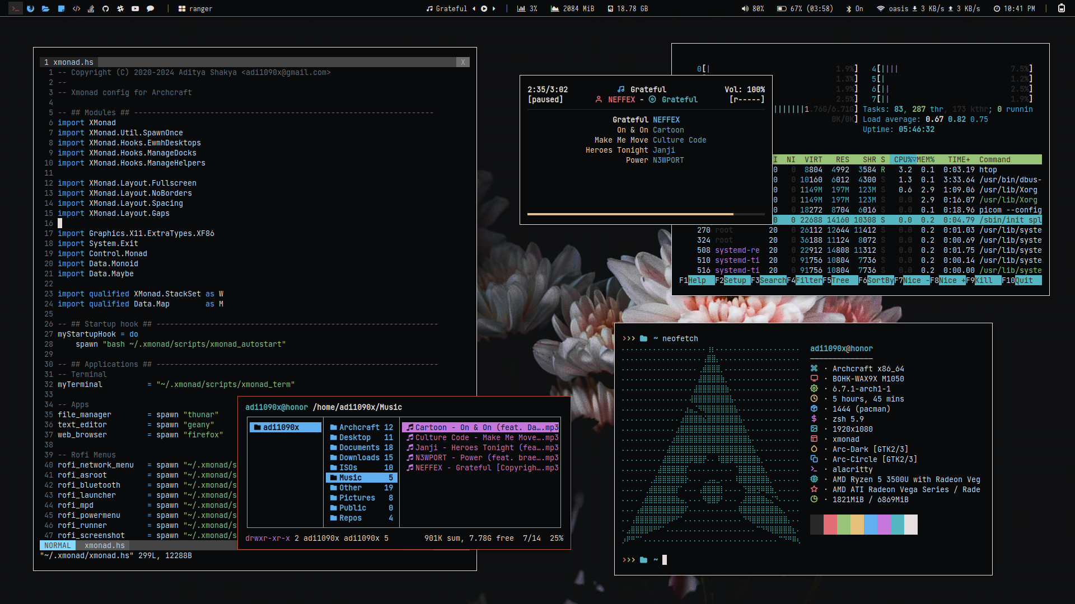The height and width of the screenshot is (604, 1075).
Task: Open the code editor workspace icon
Action: click(76, 8)
